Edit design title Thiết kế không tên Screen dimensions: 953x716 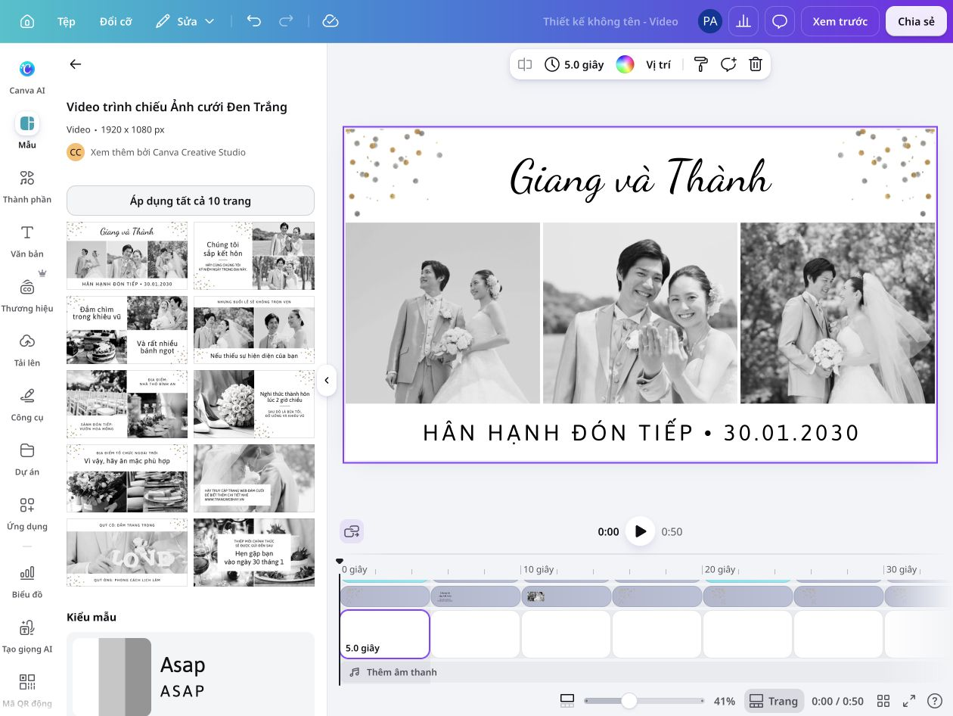click(x=610, y=21)
